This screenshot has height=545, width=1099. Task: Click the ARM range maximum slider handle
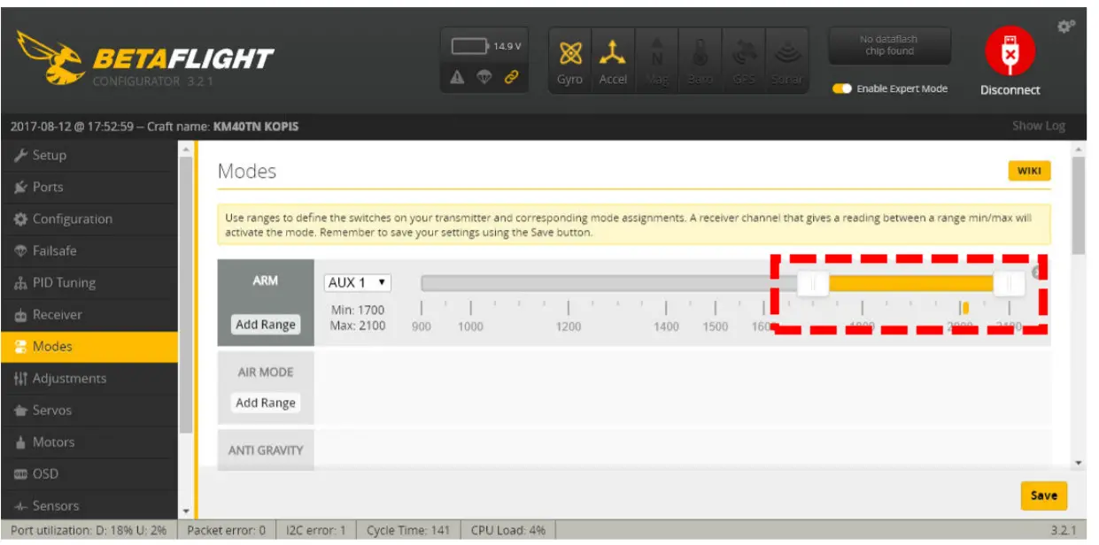pos(1009,283)
